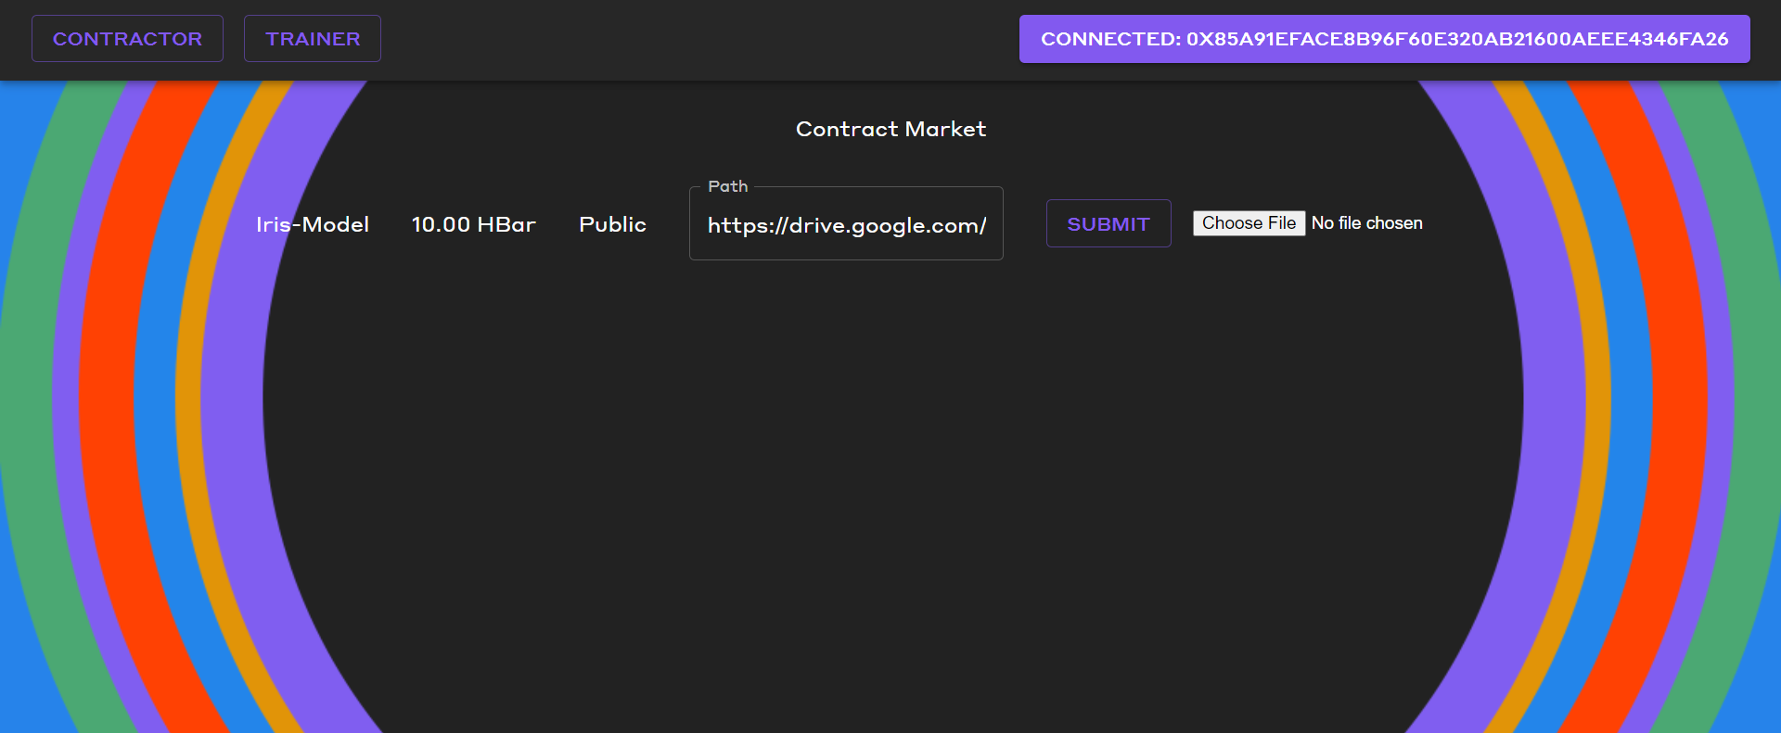Click the red arc on the left side

click(x=107, y=398)
